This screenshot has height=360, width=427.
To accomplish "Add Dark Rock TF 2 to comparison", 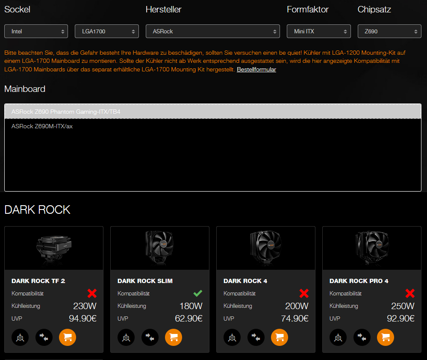I will [44, 337].
